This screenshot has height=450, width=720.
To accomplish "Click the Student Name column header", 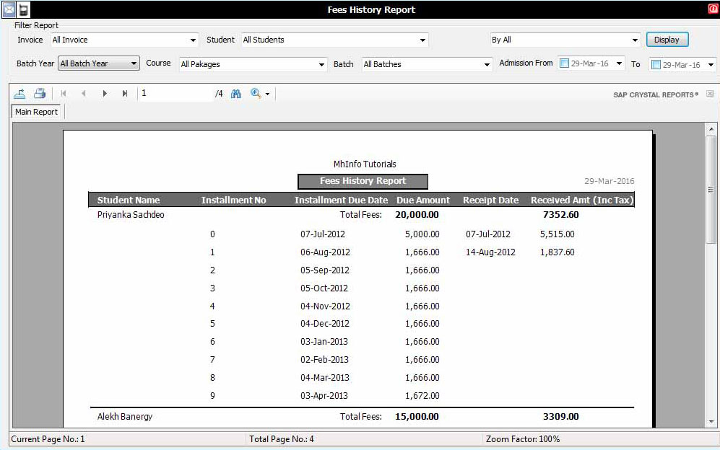I will pyautogui.click(x=129, y=200).
